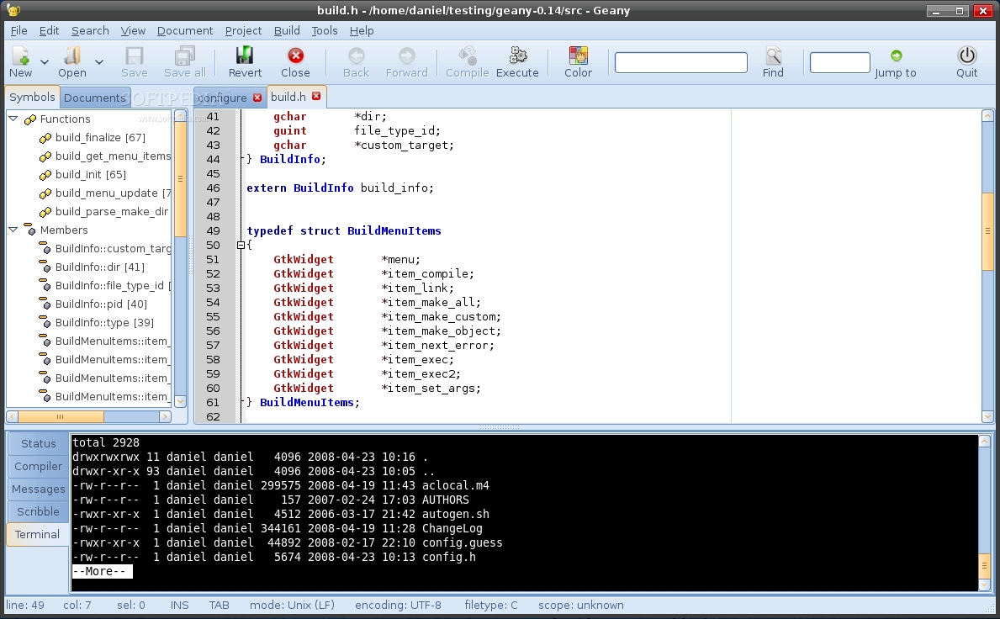
Task: Open the Scribble panel tab
Action: [38, 511]
